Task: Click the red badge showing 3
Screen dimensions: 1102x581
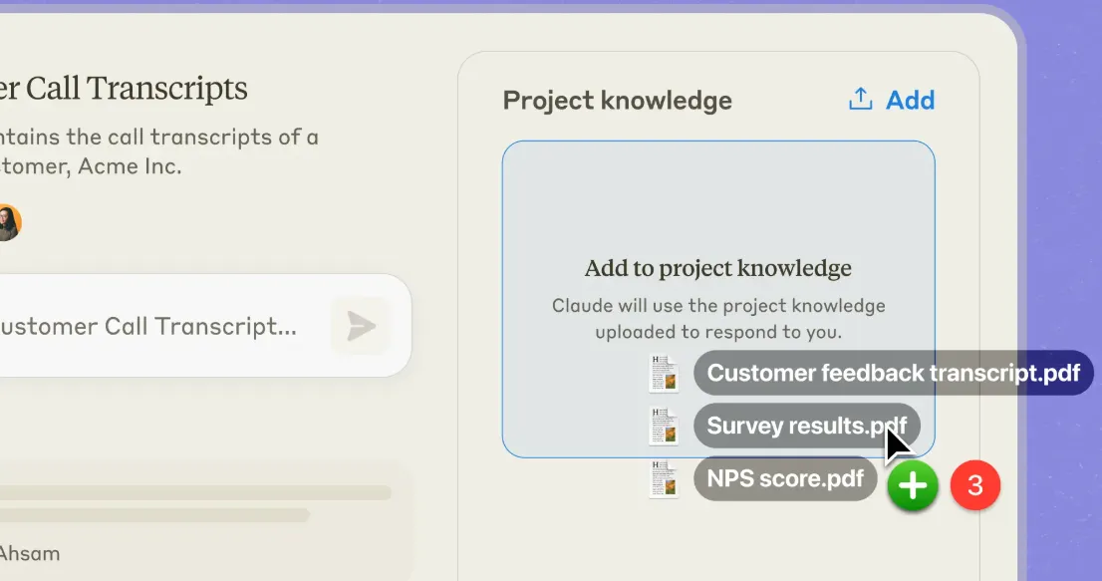Action: pos(974,485)
